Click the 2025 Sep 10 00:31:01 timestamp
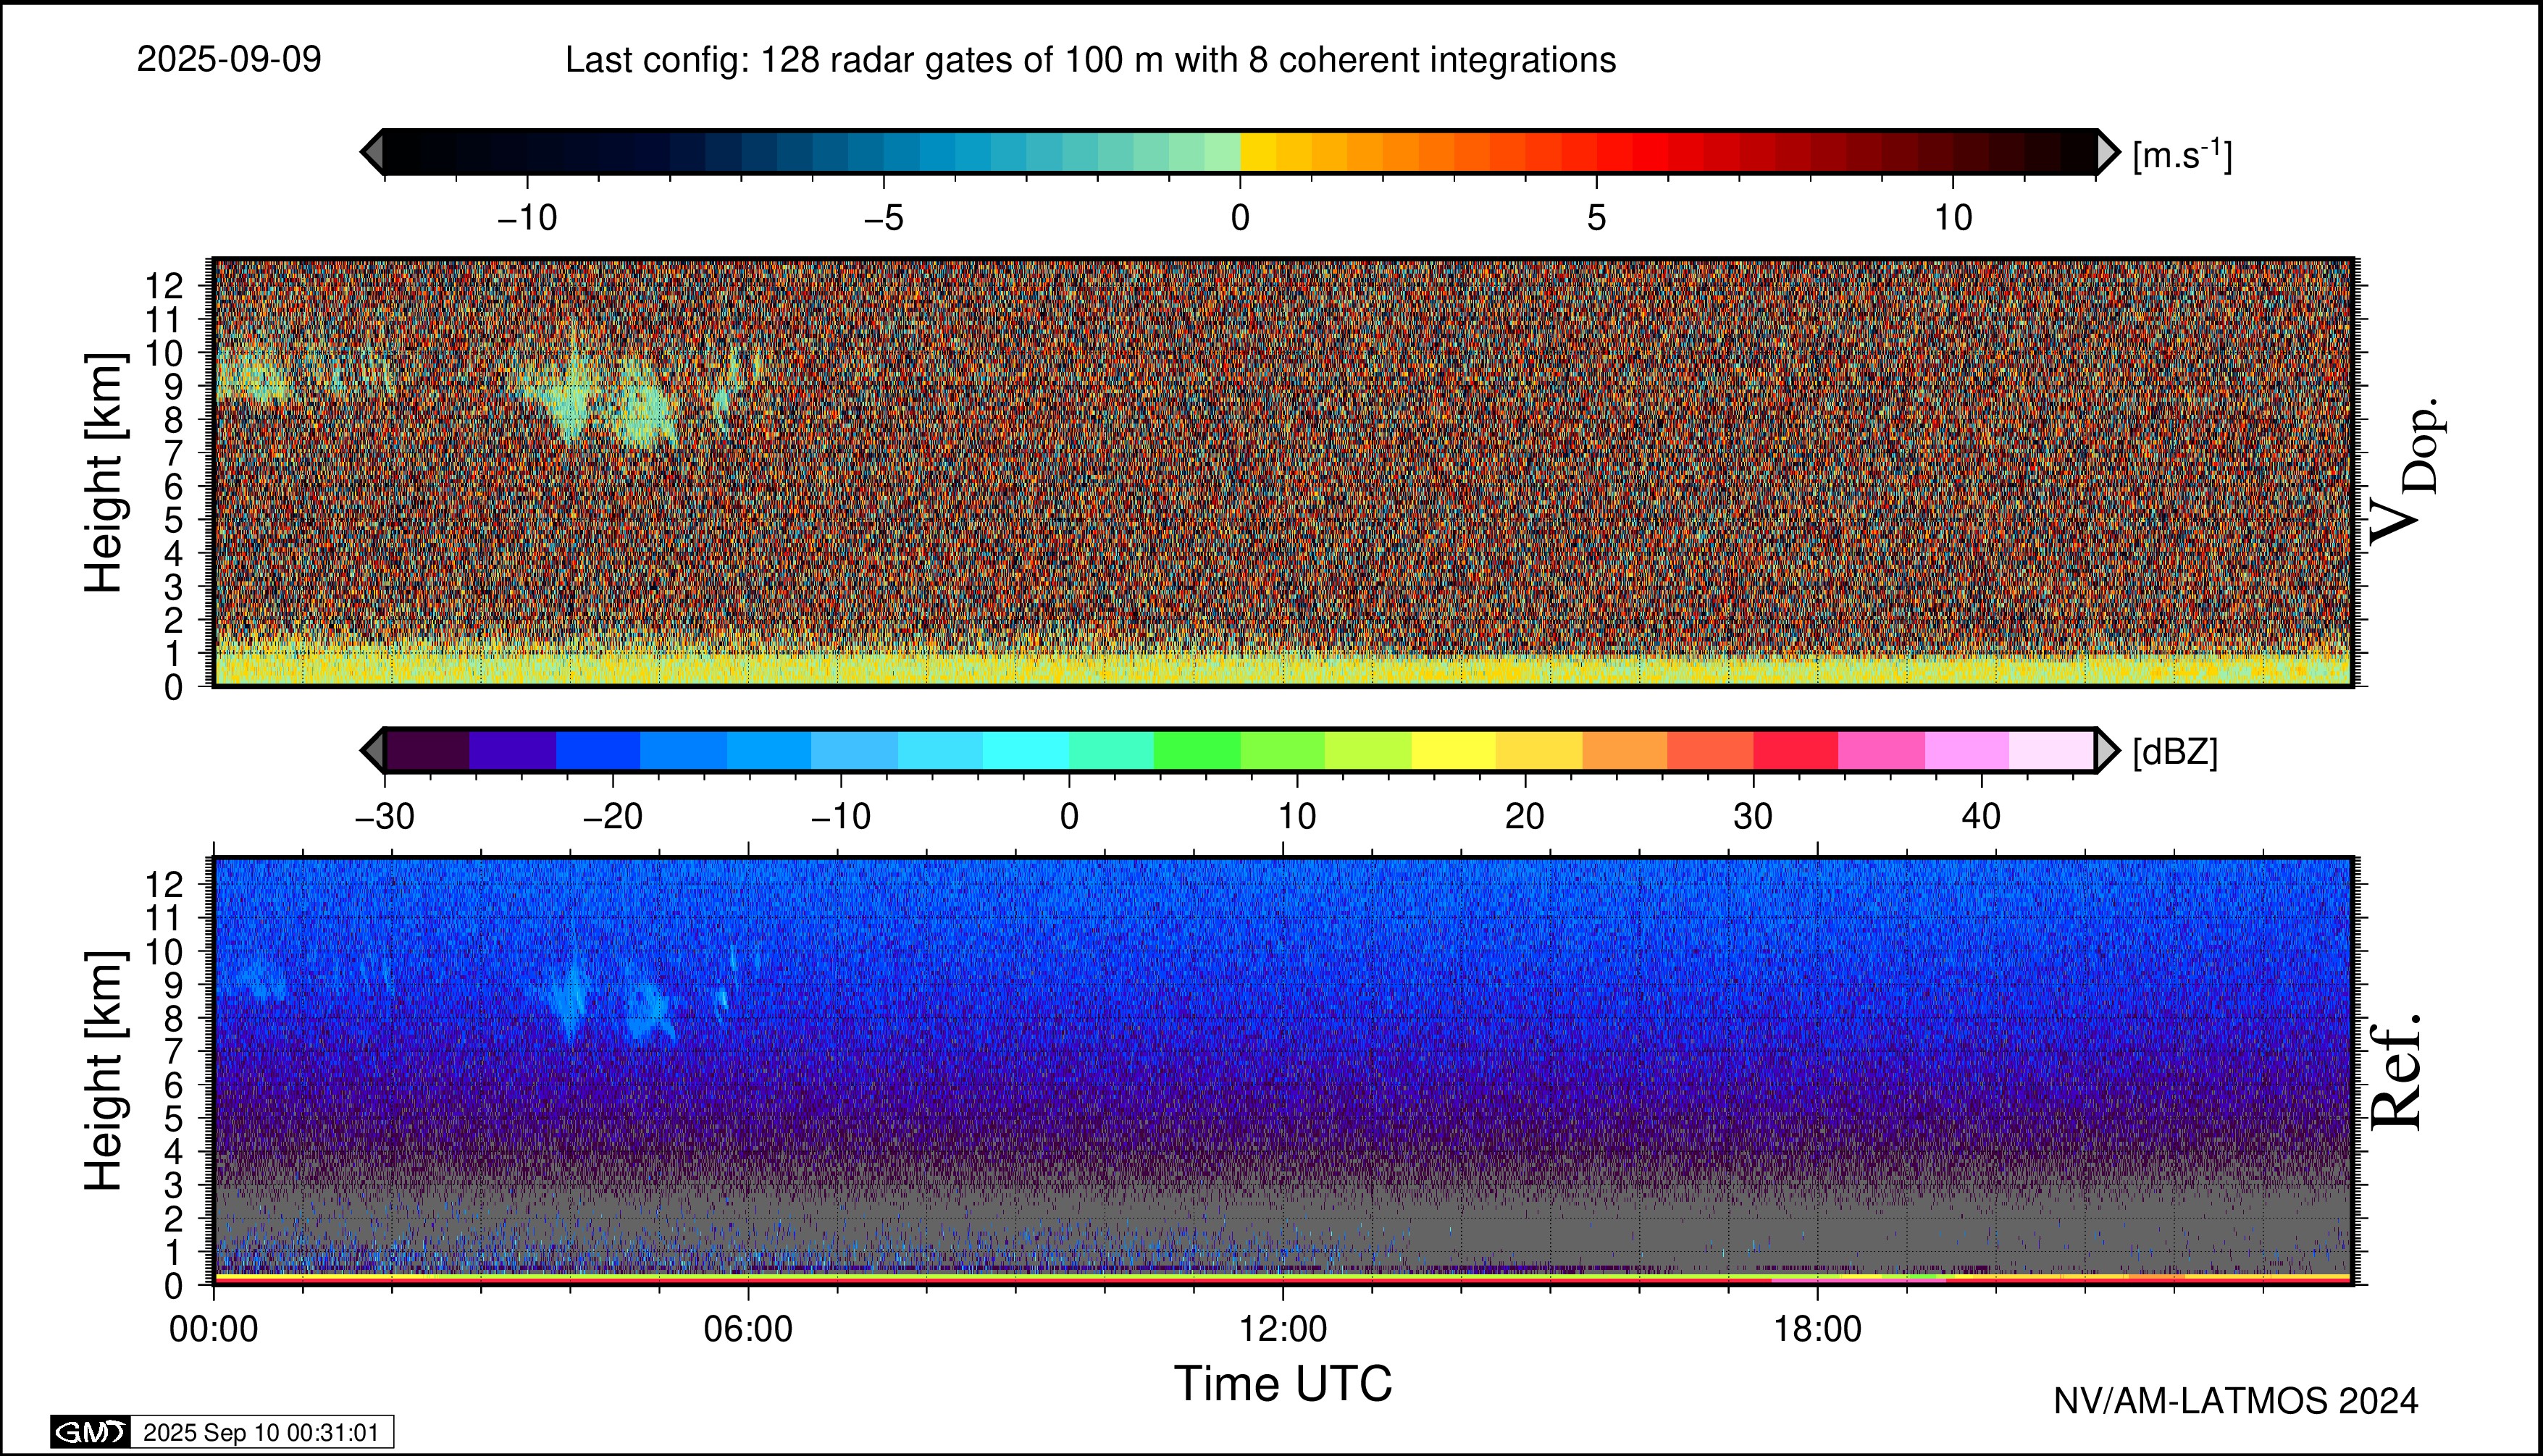 261,1432
